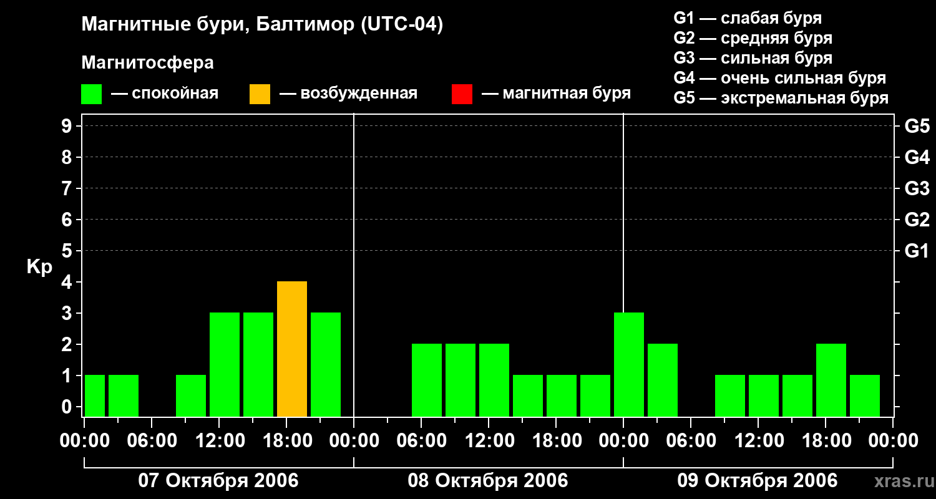Click the '— магнитная буря' legend label
Viewport: 936px width, 499px height.
[x=556, y=94]
